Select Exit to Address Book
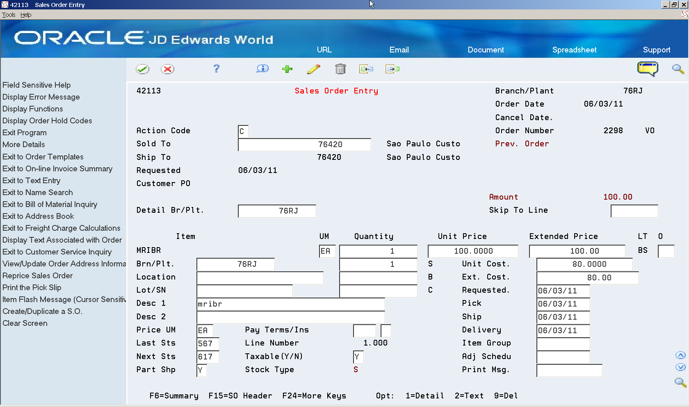Image resolution: width=689 pixels, height=407 pixels. [x=38, y=216]
